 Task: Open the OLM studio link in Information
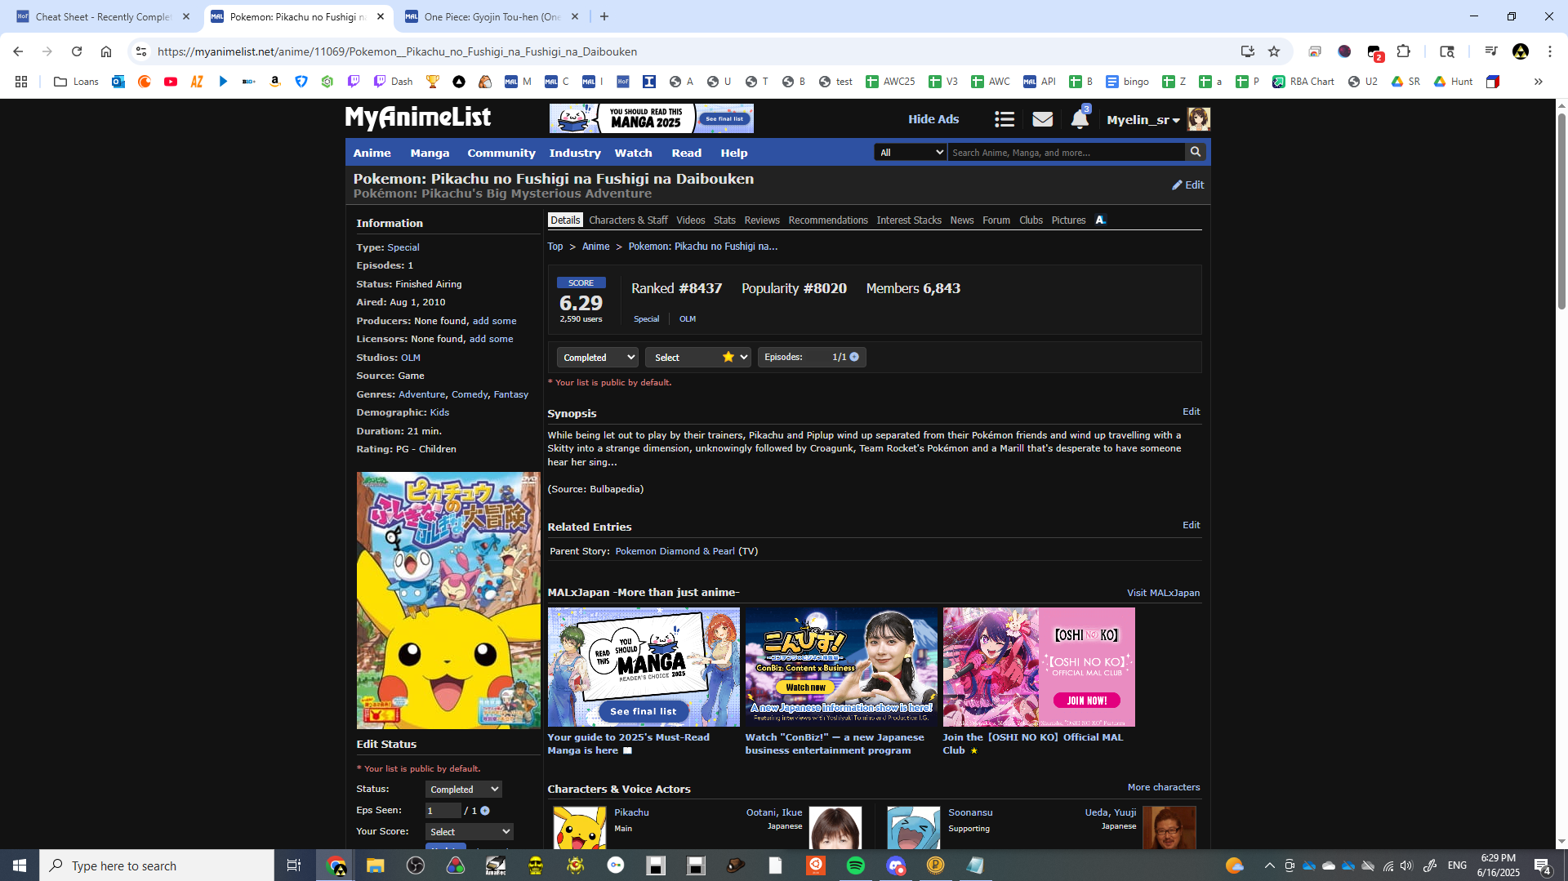(x=411, y=358)
